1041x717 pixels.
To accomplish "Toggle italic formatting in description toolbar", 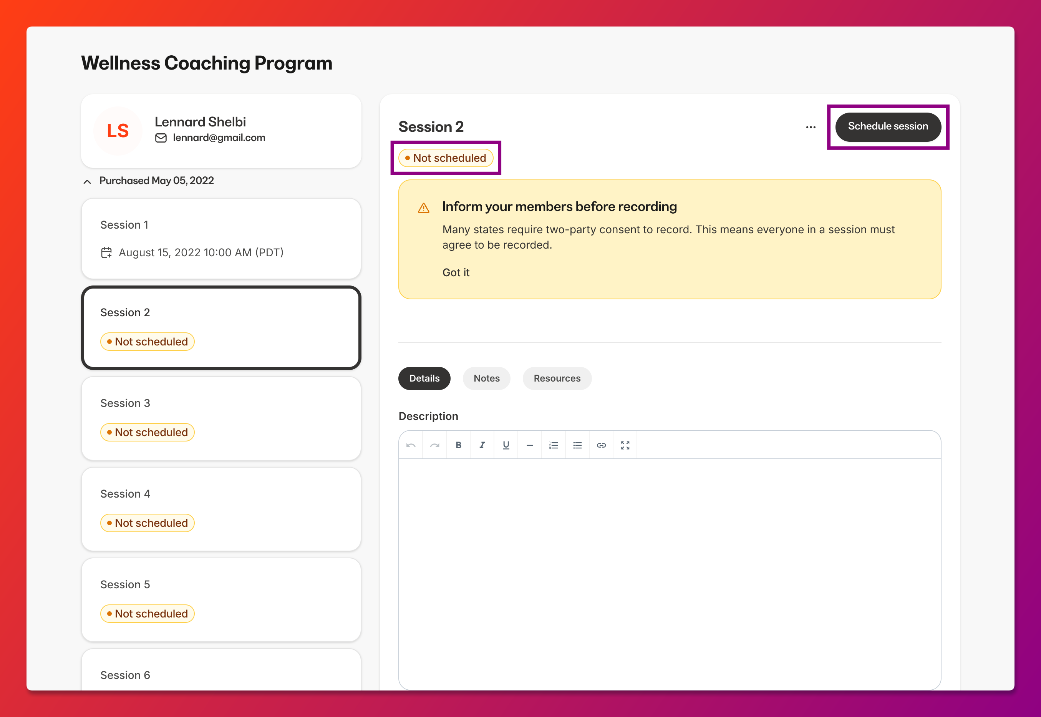I will [482, 445].
